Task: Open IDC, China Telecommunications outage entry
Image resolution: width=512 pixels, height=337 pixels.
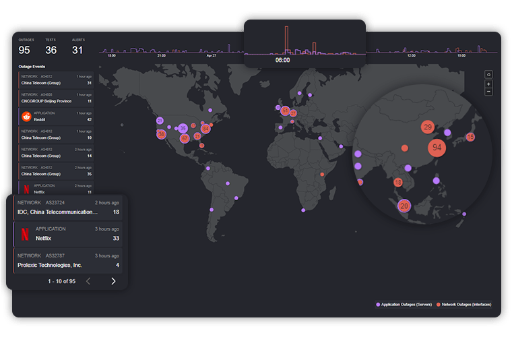Action: point(67,208)
